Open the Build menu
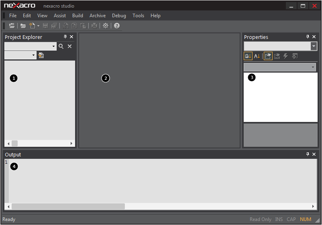The image size is (322, 225). click(x=77, y=16)
